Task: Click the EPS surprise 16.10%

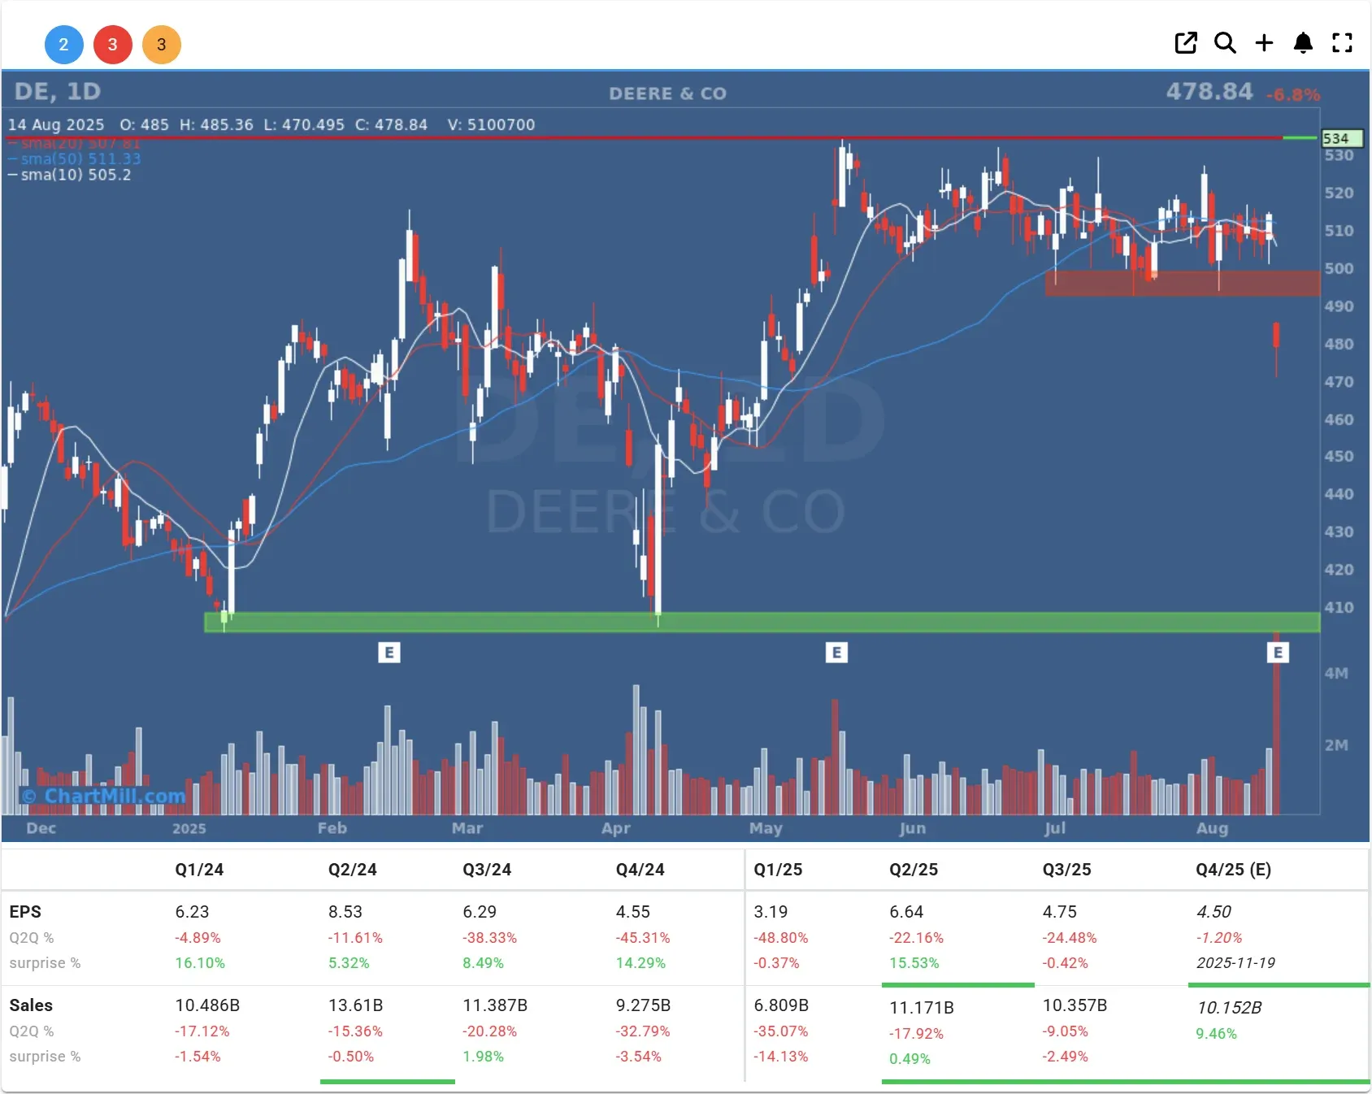Action: coord(200,963)
